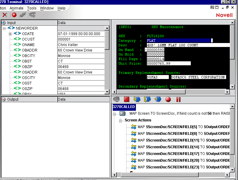Viewport: 238px width, 180px height.
Task: Collapse the Screen Actions group
Action: [x=121, y=121]
